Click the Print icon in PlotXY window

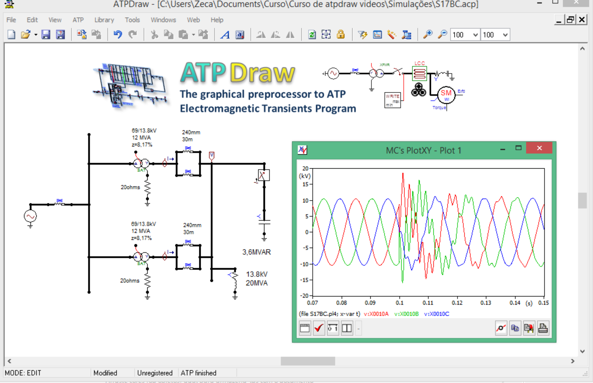click(x=543, y=328)
